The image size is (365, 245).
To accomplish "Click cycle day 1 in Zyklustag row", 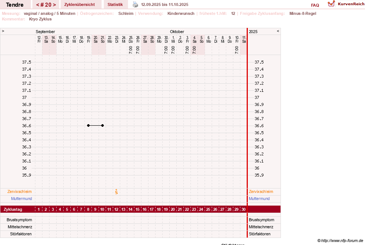I will point(39,209).
